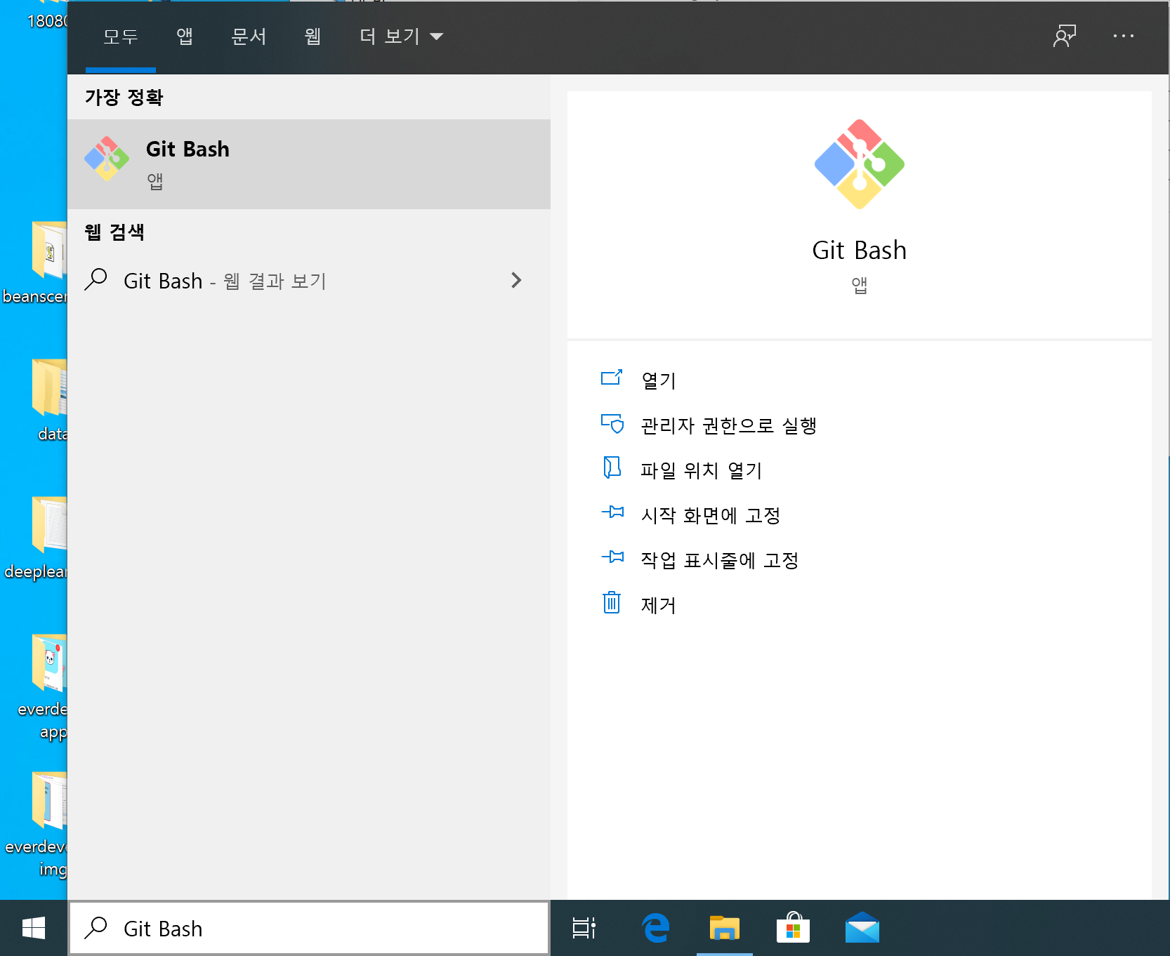Viewport: 1170px width, 956px height.
Task: Click the run as administrator shield icon
Action: pos(612,423)
